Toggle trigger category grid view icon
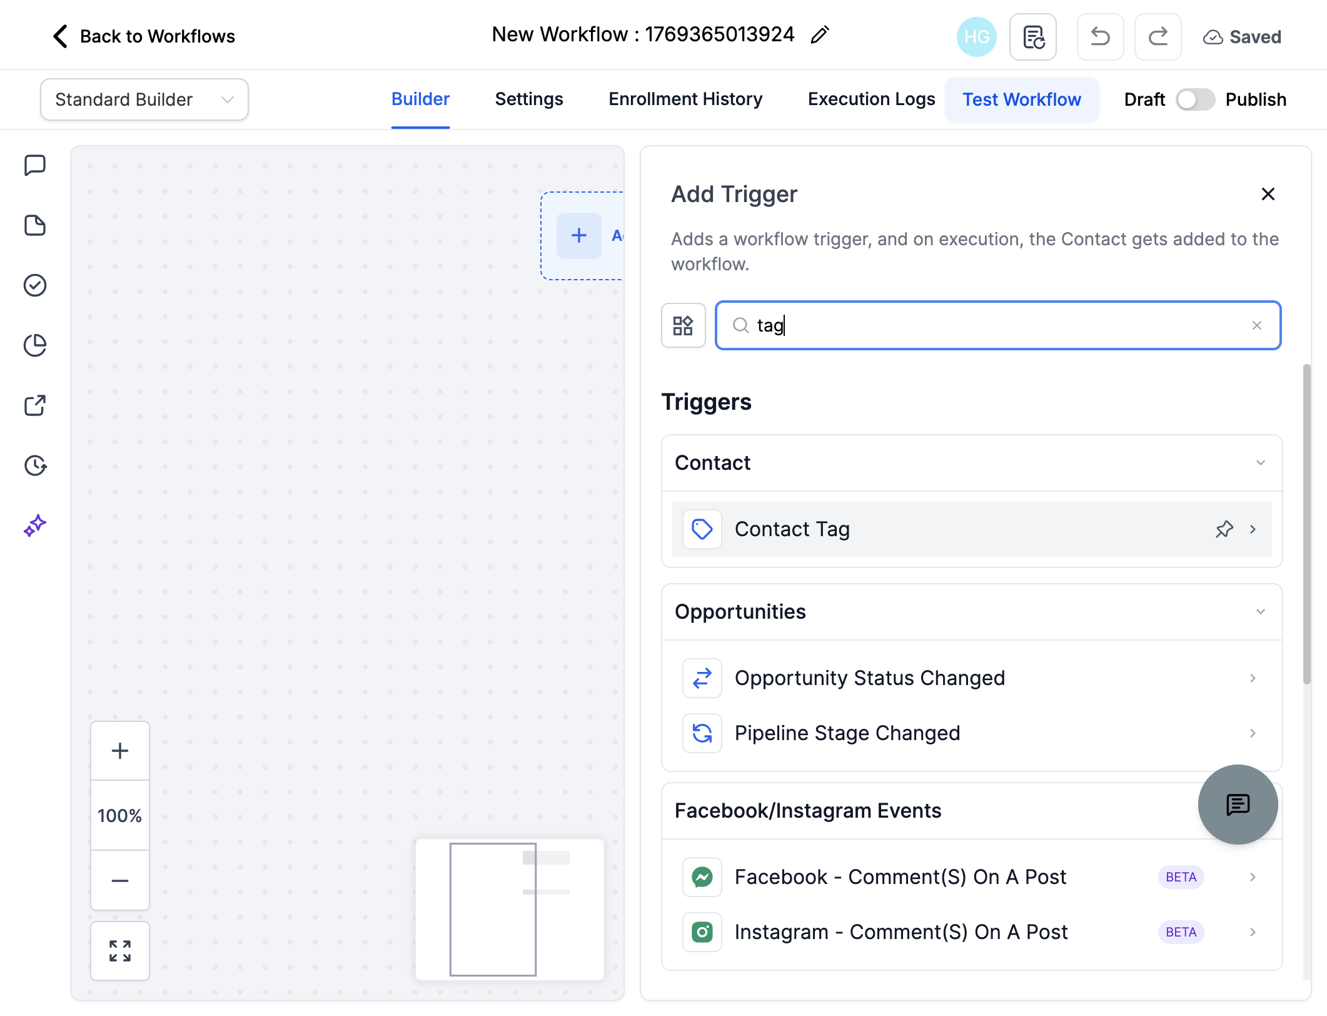The width and height of the screenshot is (1327, 1016). pyautogui.click(x=683, y=325)
